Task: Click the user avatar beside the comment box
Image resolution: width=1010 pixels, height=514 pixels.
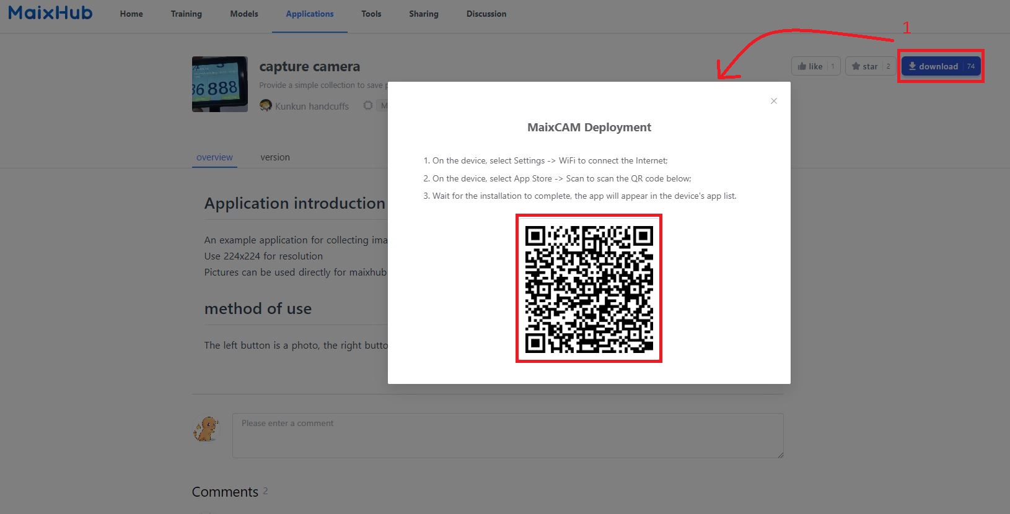Action: click(206, 429)
